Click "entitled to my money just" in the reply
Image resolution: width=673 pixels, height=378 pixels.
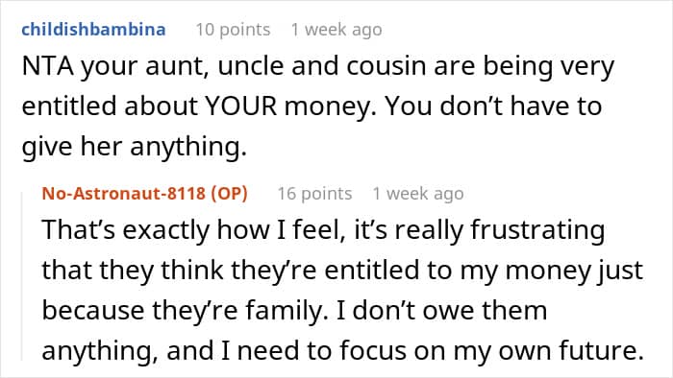[x=484, y=271]
